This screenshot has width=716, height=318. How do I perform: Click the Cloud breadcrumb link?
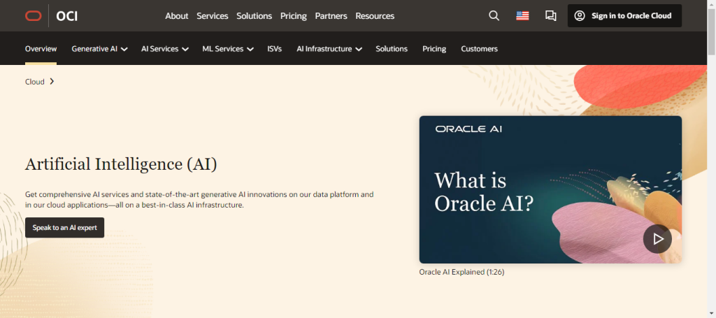point(35,82)
